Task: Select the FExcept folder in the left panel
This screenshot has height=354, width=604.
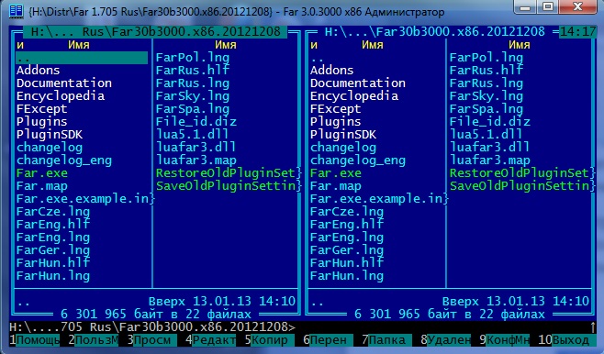Action: [x=41, y=109]
